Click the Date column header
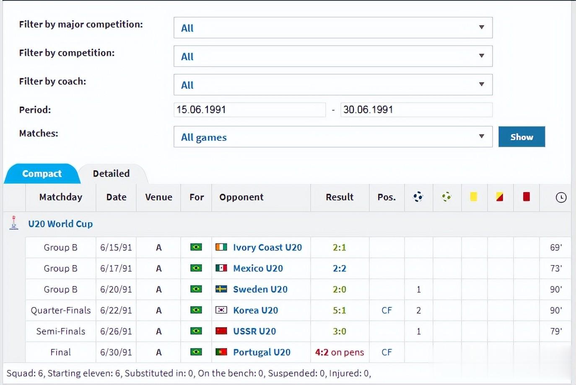 pyautogui.click(x=116, y=197)
